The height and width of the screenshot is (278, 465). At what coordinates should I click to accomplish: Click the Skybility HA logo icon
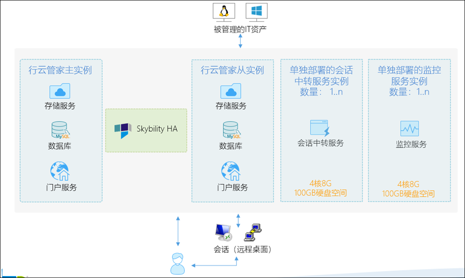[x=123, y=130]
